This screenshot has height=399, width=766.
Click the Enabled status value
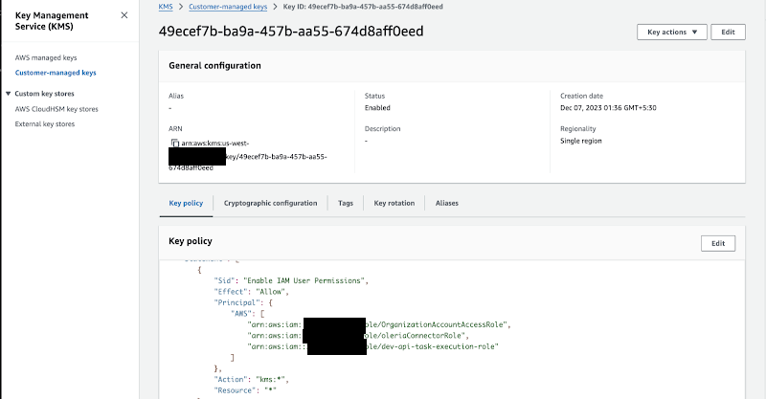(377, 108)
